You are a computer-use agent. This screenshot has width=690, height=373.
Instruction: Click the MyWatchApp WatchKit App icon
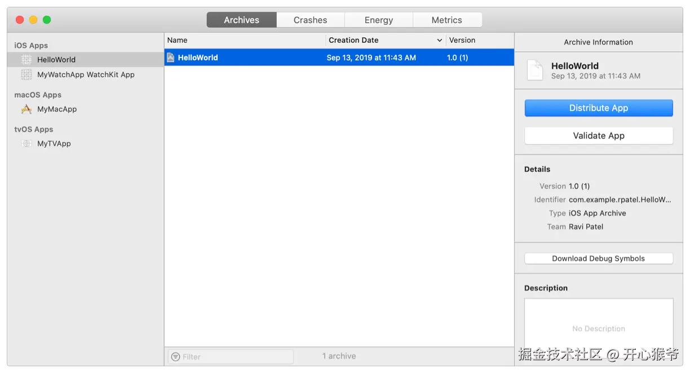pos(26,74)
